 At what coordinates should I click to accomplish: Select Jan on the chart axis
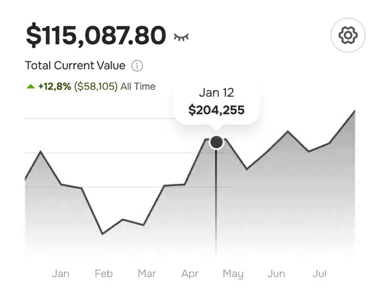(x=61, y=273)
